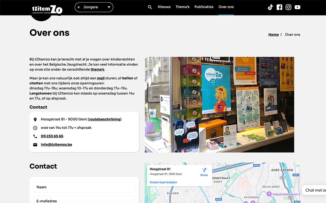Click the Over ons breadcrumb text
The height and width of the screenshot is (203, 326).
292,35
